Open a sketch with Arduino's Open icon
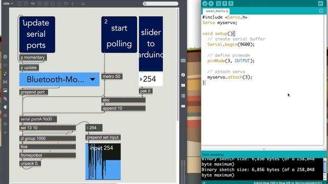The image size is (328, 184). pos(224,4)
